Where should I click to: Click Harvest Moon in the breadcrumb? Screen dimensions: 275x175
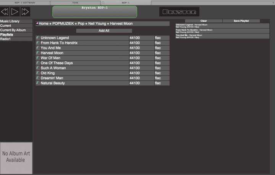121,24
